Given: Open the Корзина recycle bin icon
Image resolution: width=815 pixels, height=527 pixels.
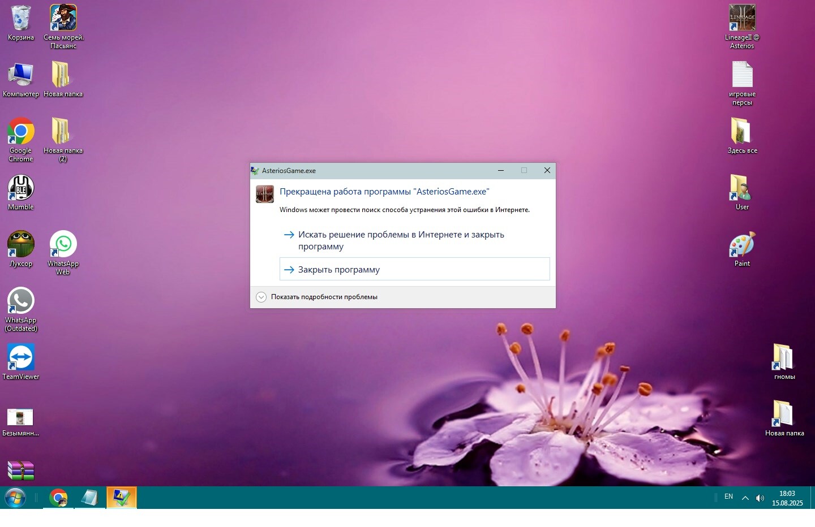Looking at the screenshot, I should coord(21,19).
